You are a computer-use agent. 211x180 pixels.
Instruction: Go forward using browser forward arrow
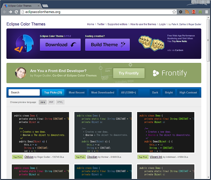pyautogui.click(x=10, y=12)
